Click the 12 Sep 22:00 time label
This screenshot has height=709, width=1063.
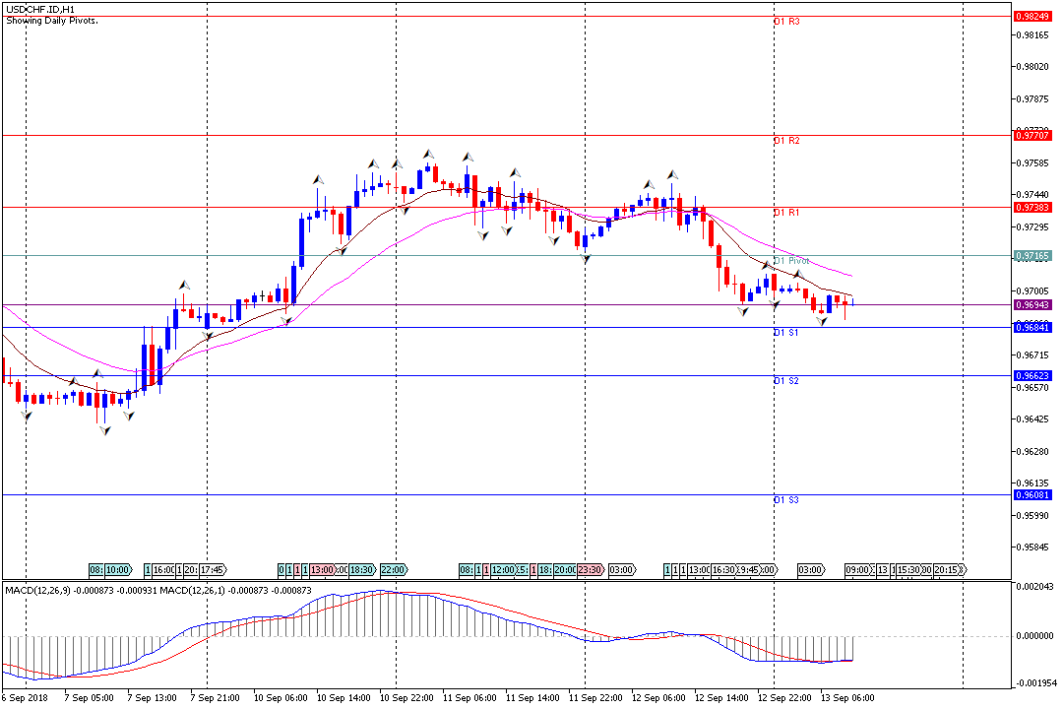pos(785,698)
